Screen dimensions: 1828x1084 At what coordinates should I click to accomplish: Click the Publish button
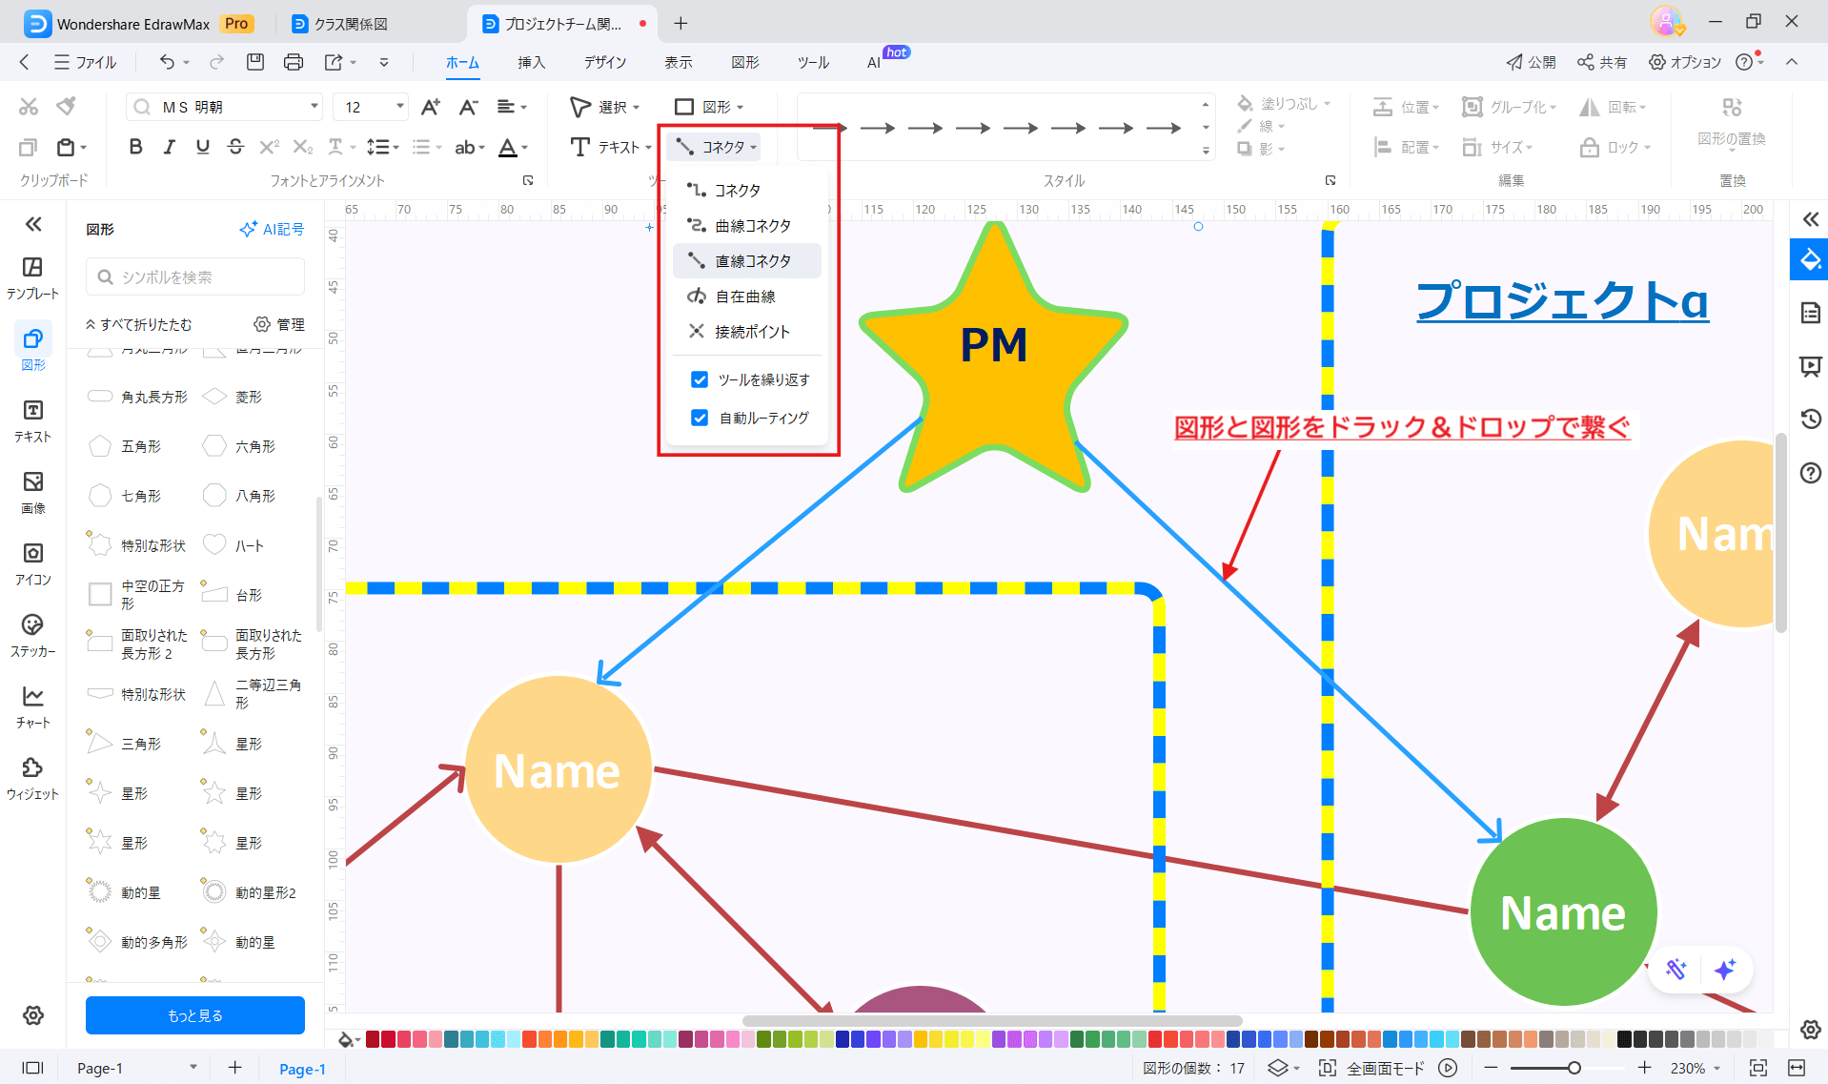pyautogui.click(x=1531, y=62)
